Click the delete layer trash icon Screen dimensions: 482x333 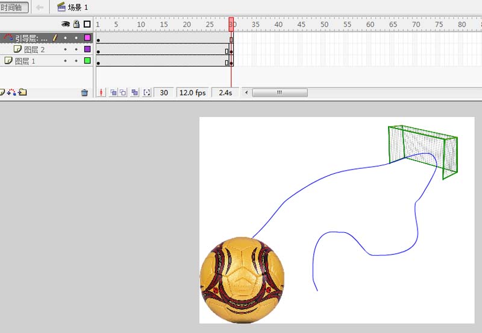pos(84,92)
